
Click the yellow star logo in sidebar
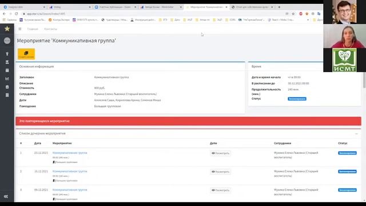click(x=7, y=29)
